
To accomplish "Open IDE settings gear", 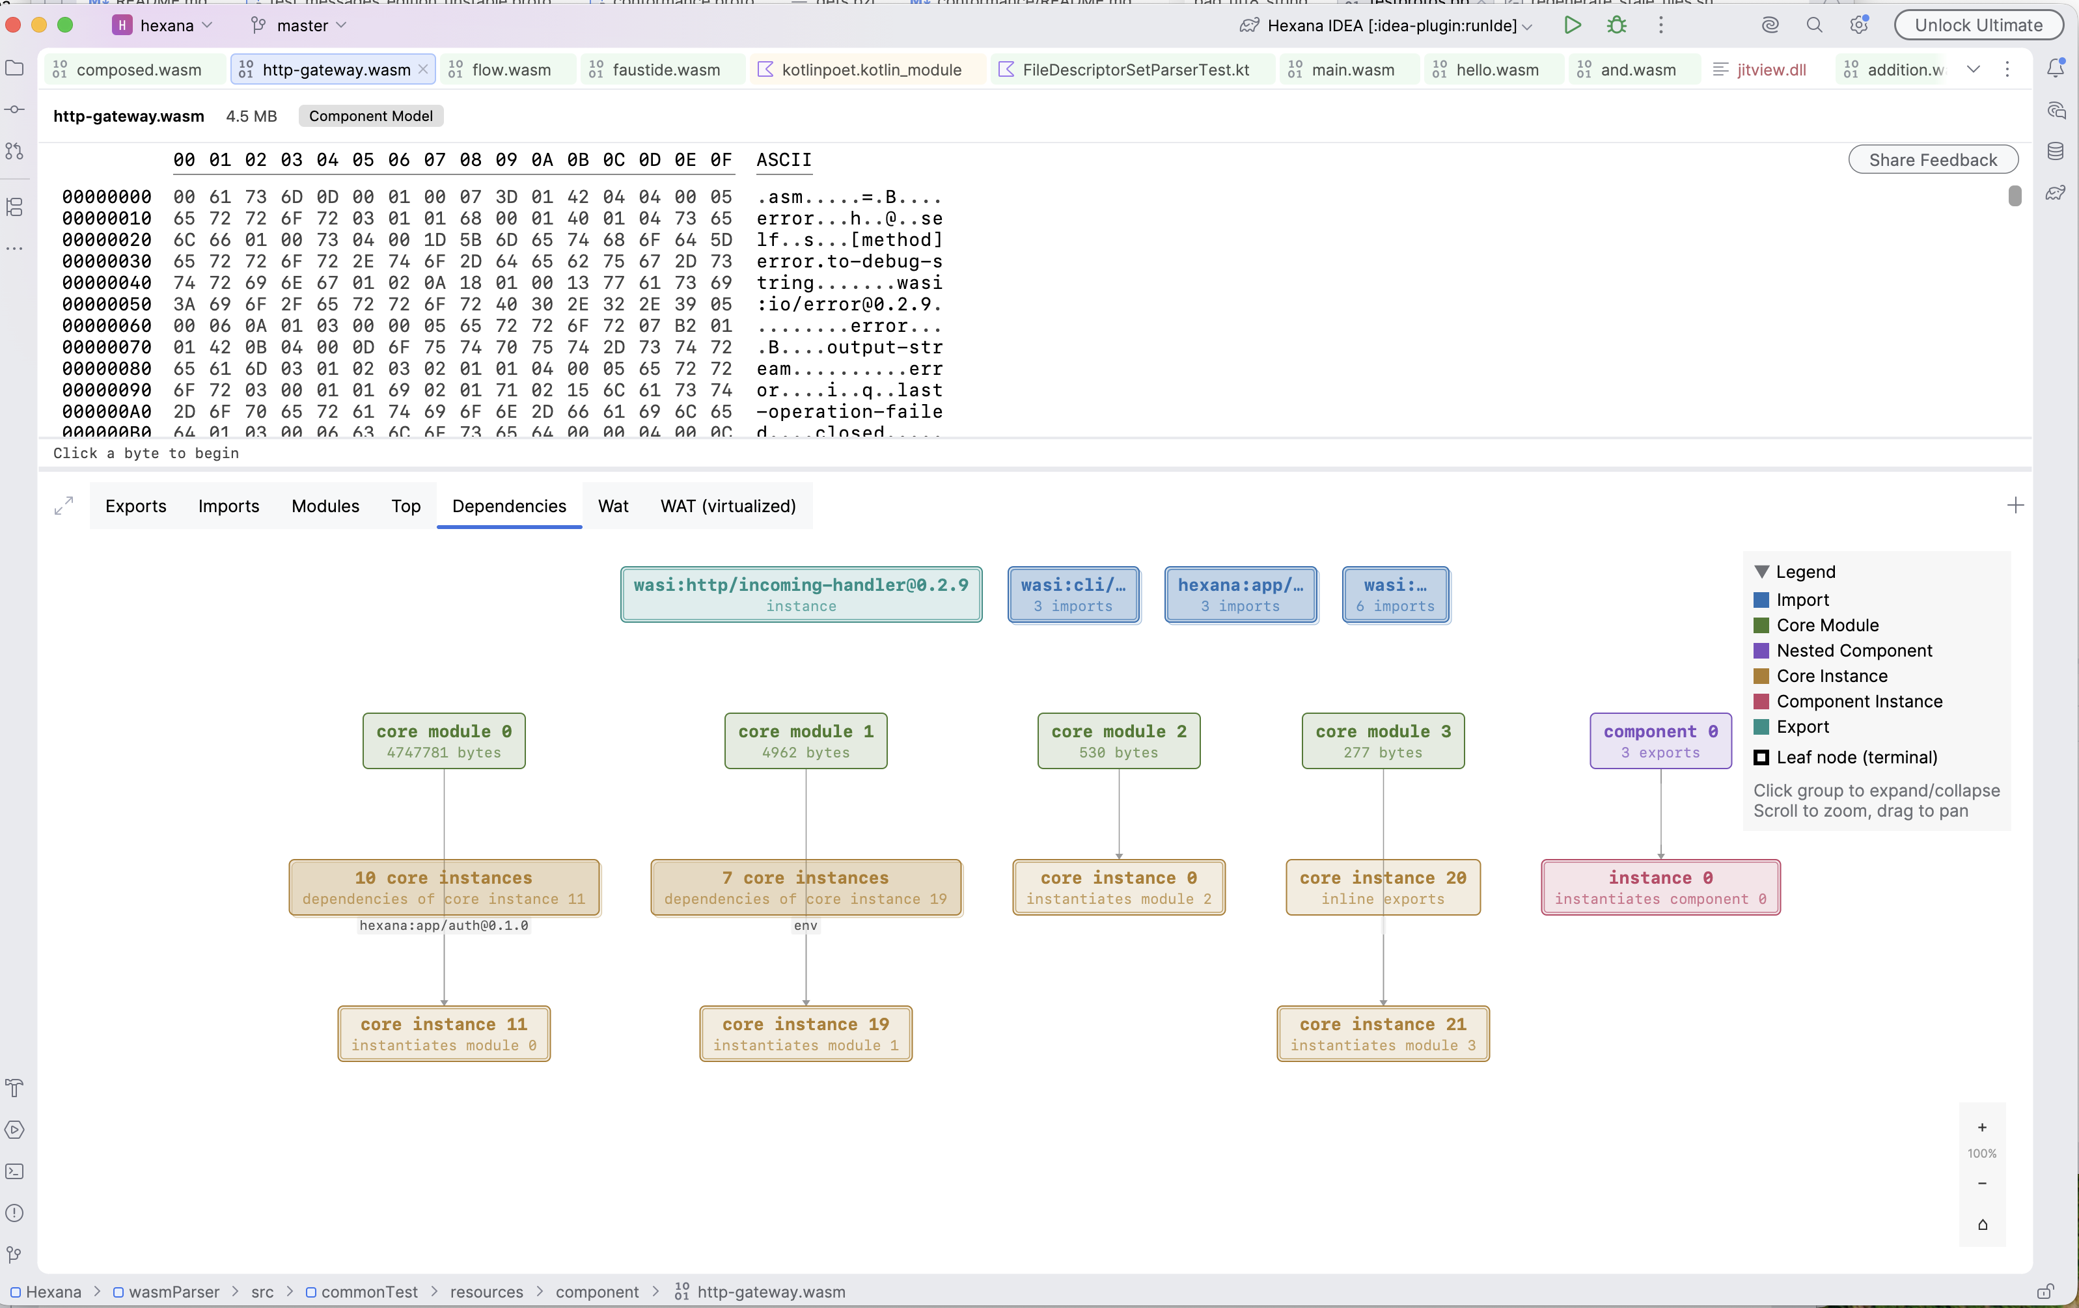I will tap(1859, 25).
